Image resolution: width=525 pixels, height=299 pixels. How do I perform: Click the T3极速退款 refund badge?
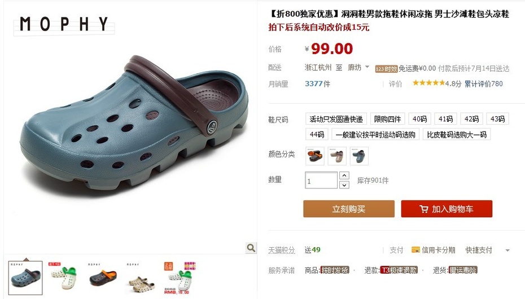point(399,270)
